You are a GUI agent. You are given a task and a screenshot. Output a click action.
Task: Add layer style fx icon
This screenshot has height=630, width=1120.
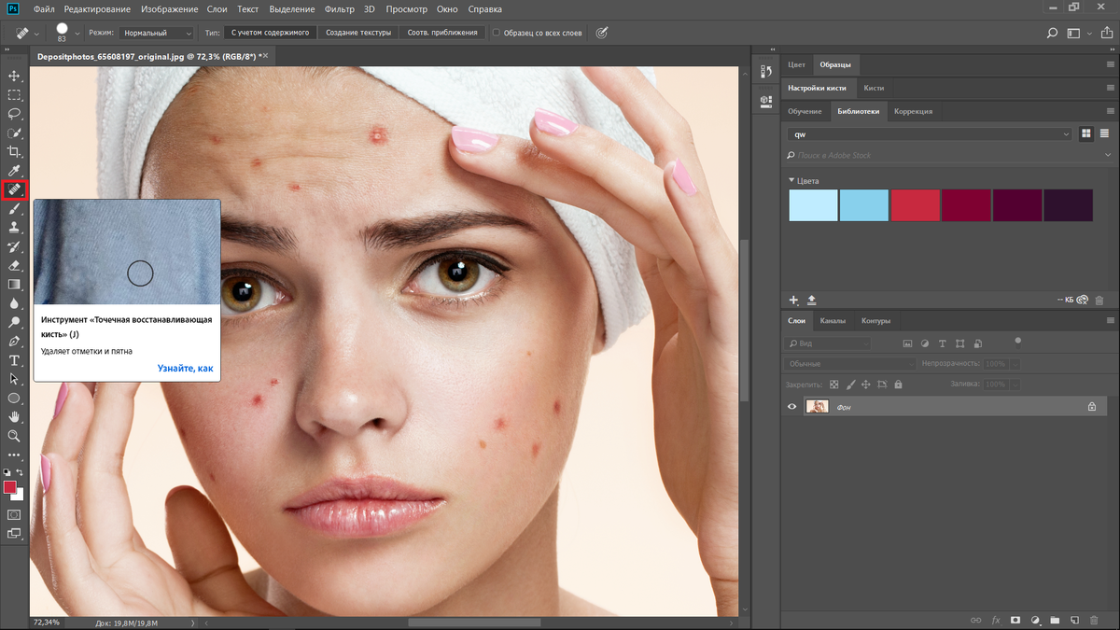[996, 620]
